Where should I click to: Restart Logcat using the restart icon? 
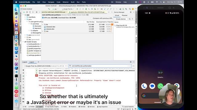pyautogui.click(x=23, y=76)
